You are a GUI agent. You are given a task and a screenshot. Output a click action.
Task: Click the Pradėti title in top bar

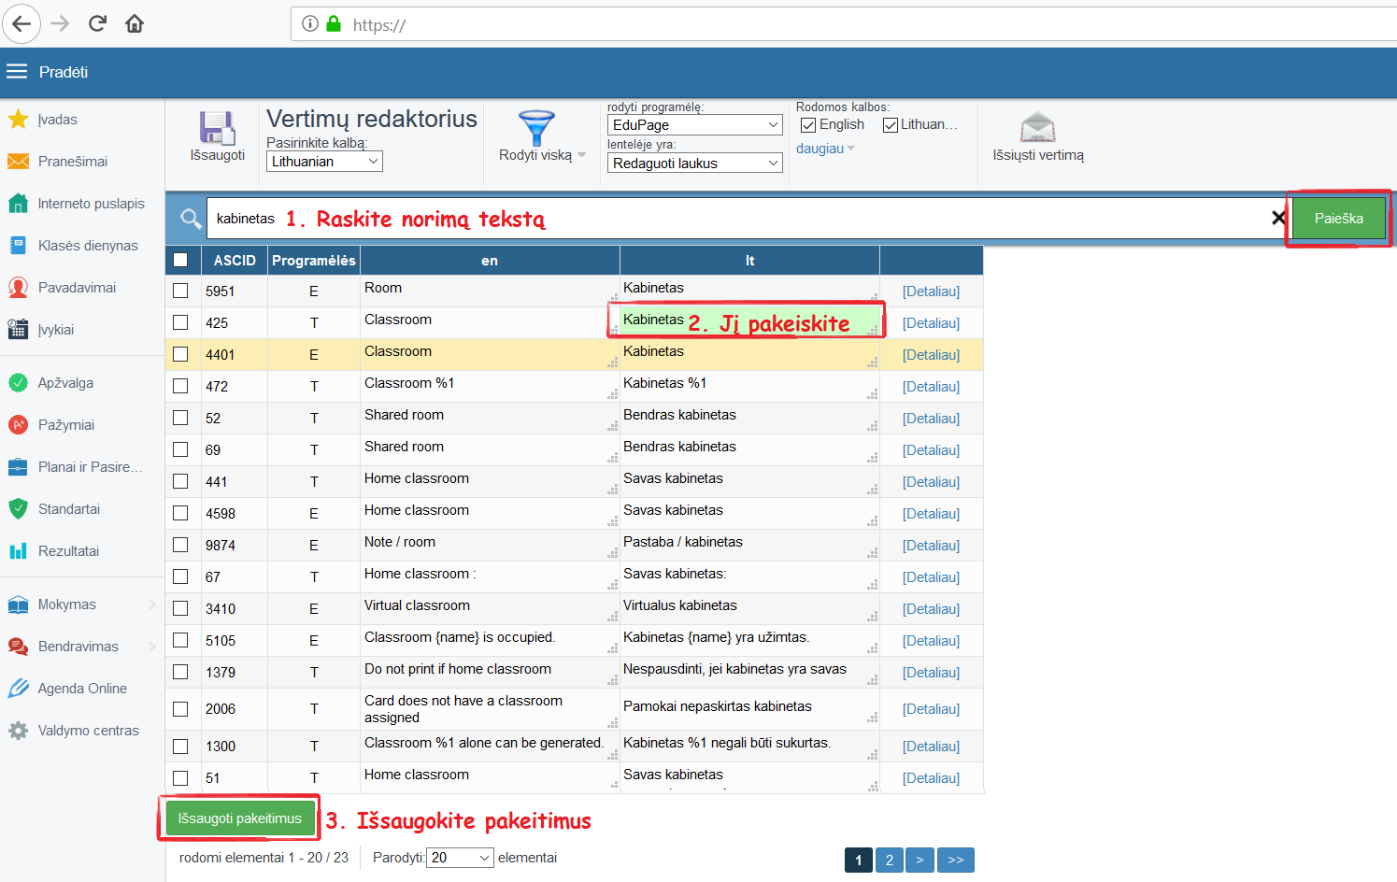[64, 72]
